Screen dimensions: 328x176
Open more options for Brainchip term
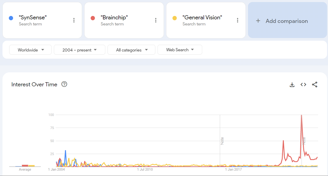(156, 20)
